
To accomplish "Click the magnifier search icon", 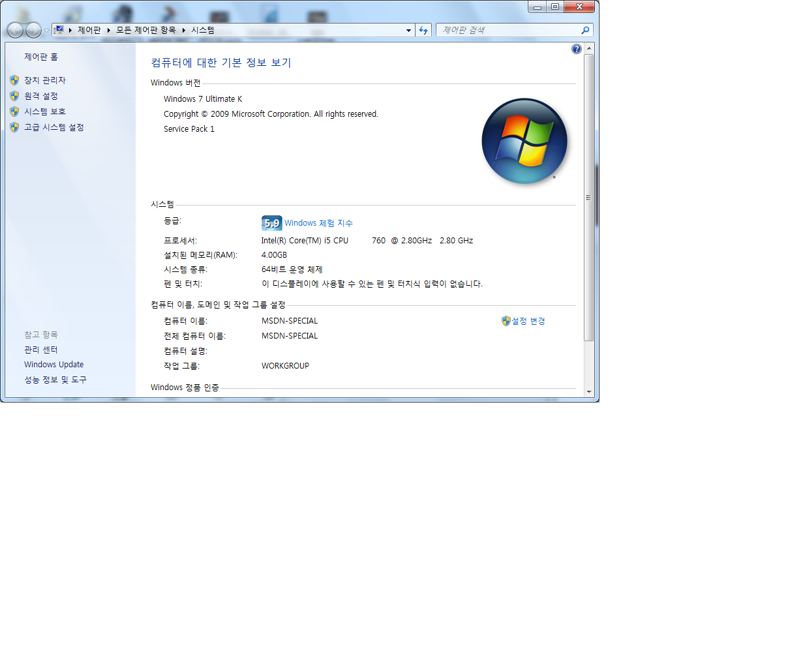I will [585, 30].
